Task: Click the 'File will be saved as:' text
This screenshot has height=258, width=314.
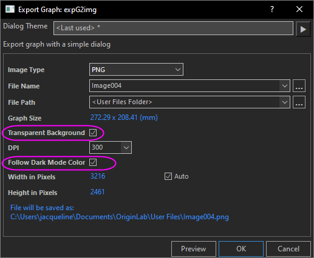Action: click(42, 208)
